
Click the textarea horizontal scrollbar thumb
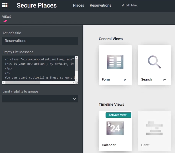pos(23,83)
